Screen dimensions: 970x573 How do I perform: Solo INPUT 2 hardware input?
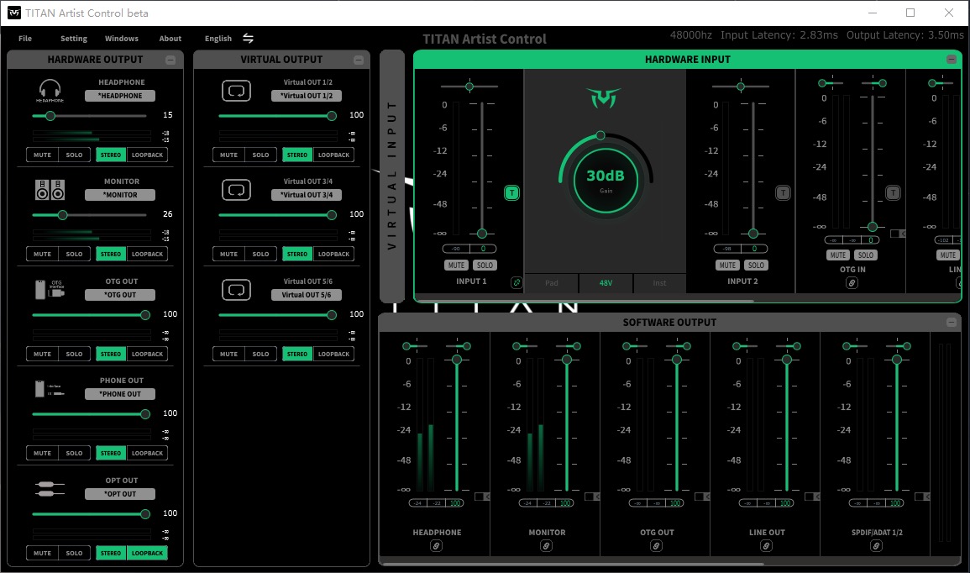(756, 265)
